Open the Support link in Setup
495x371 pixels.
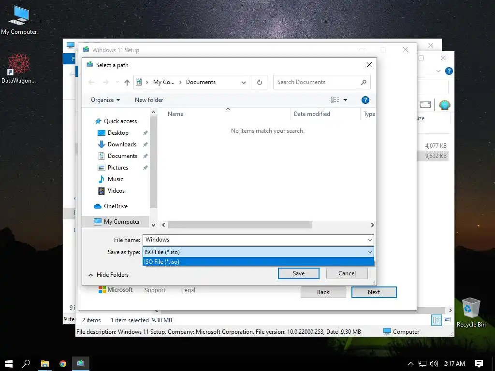click(155, 290)
